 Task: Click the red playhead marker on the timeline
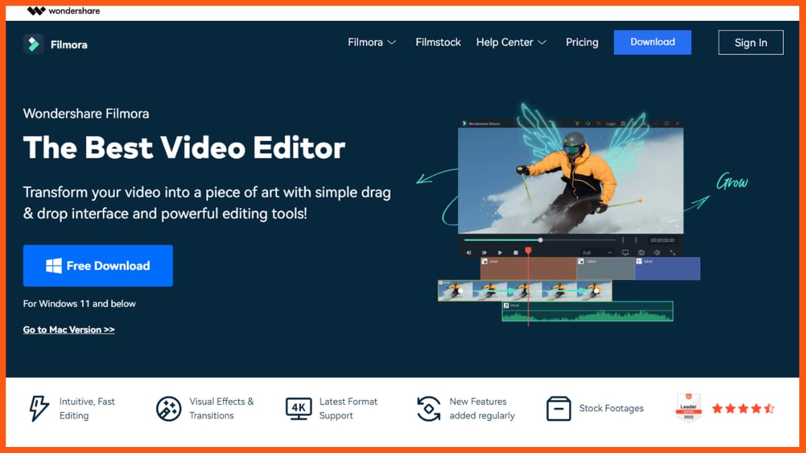(528, 250)
